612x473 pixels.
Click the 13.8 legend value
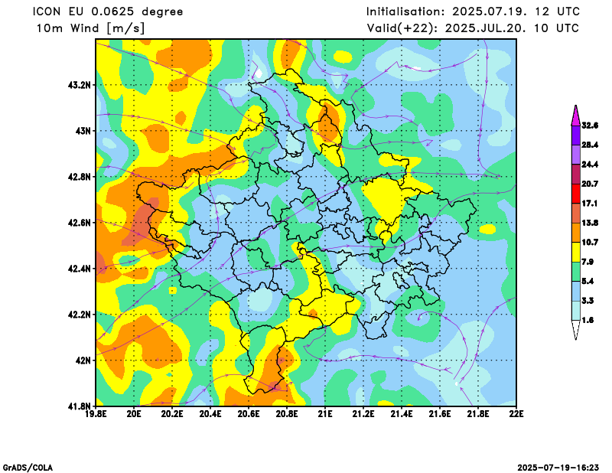pos(590,223)
